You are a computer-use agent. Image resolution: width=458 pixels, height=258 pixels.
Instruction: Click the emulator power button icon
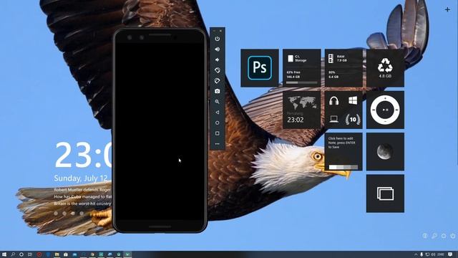(x=217, y=39)
